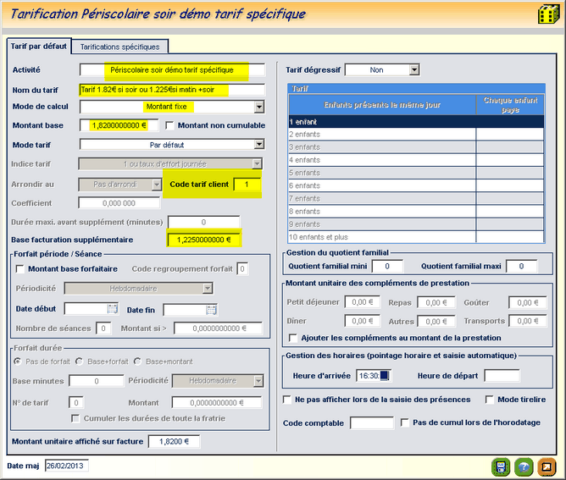Click the Nom du tarif text field
The image size is (566, 480).
tap(172, 88)
